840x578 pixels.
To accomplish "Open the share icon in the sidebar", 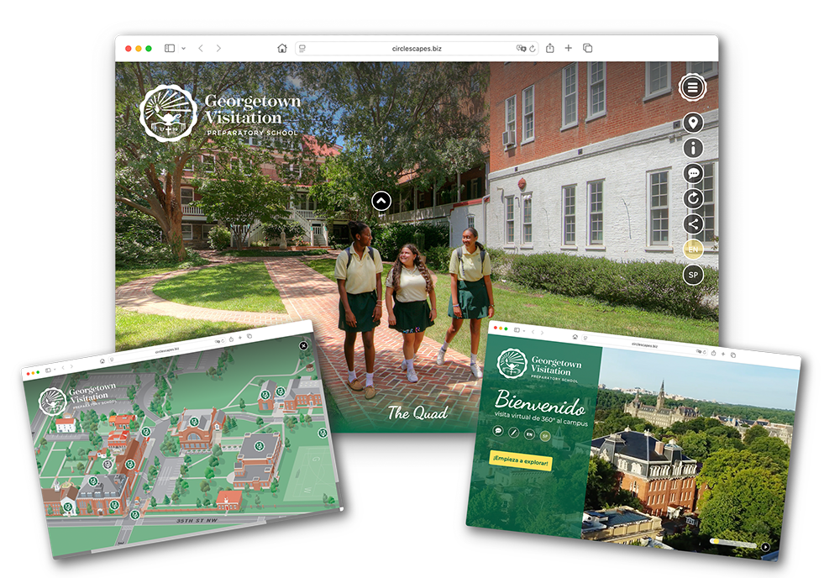I will click(x=693, y=224).
